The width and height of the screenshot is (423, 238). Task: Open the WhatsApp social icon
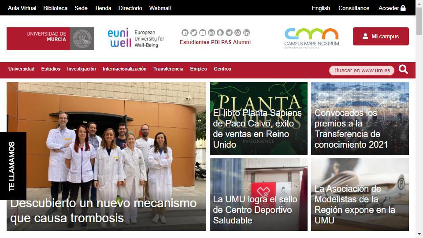(237, 33)
